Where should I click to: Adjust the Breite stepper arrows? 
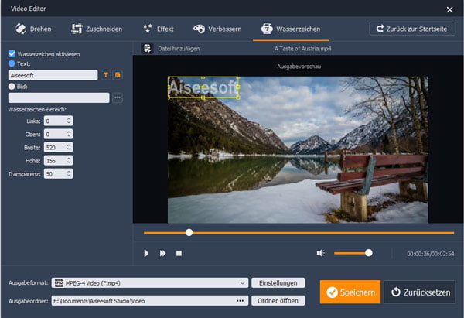coord(70,147)
